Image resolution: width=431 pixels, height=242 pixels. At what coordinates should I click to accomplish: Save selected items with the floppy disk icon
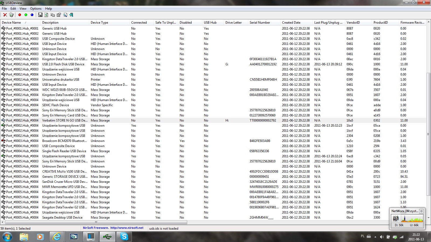click(40, 15)
